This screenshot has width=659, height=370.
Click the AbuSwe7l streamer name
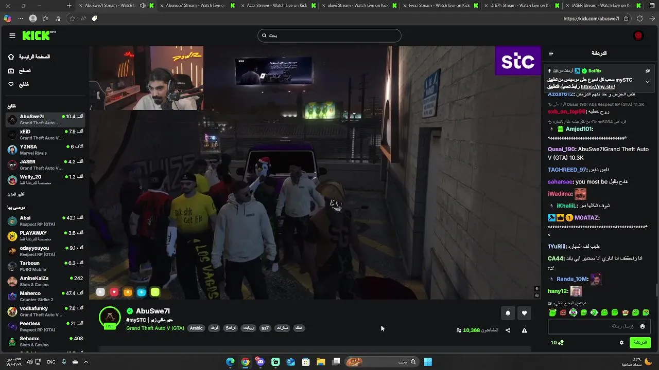(153, 311)
